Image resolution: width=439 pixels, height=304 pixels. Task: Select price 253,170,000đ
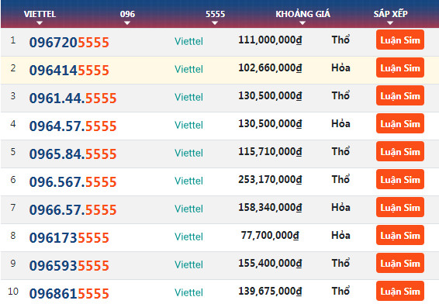click(x=270, y=179)
